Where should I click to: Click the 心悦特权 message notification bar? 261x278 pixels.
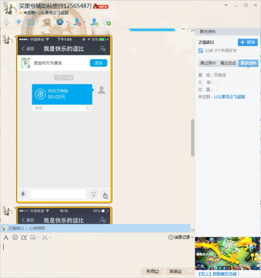pyautogui.click(x=96, y=228)
